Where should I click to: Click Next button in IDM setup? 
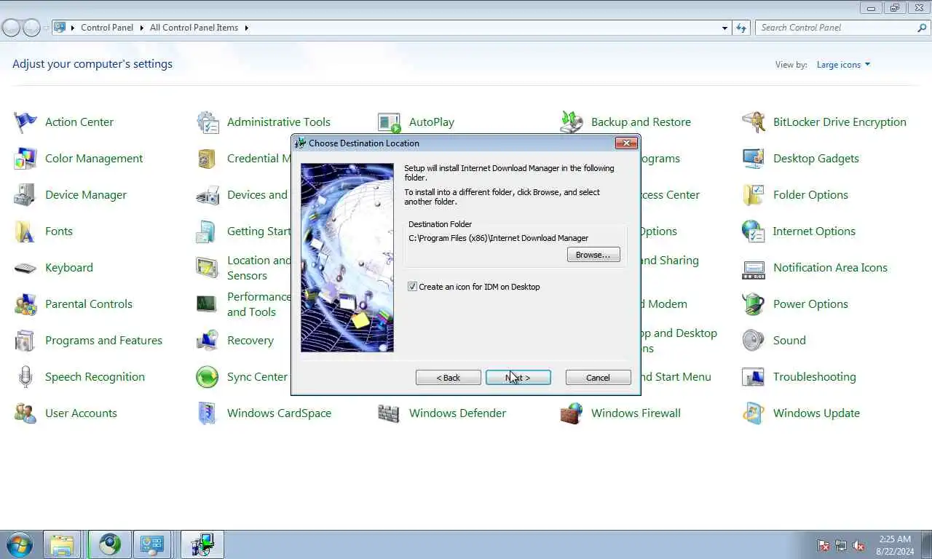pos(518,378)
